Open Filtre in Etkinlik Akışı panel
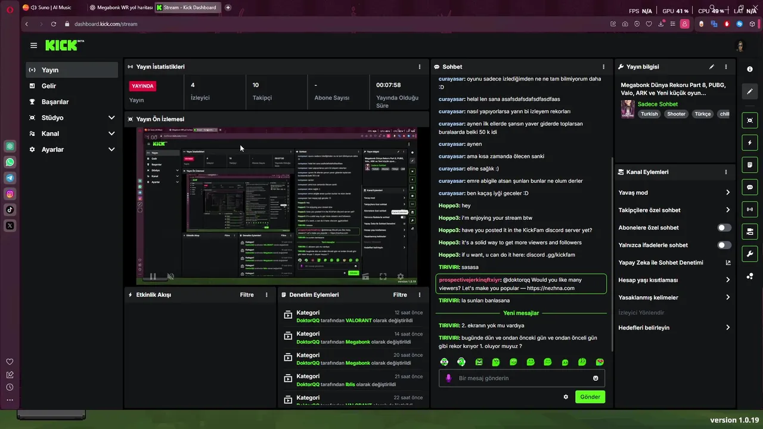Viewport: 763px width, 429px height. pyautogui.click(x=247, y=295)
